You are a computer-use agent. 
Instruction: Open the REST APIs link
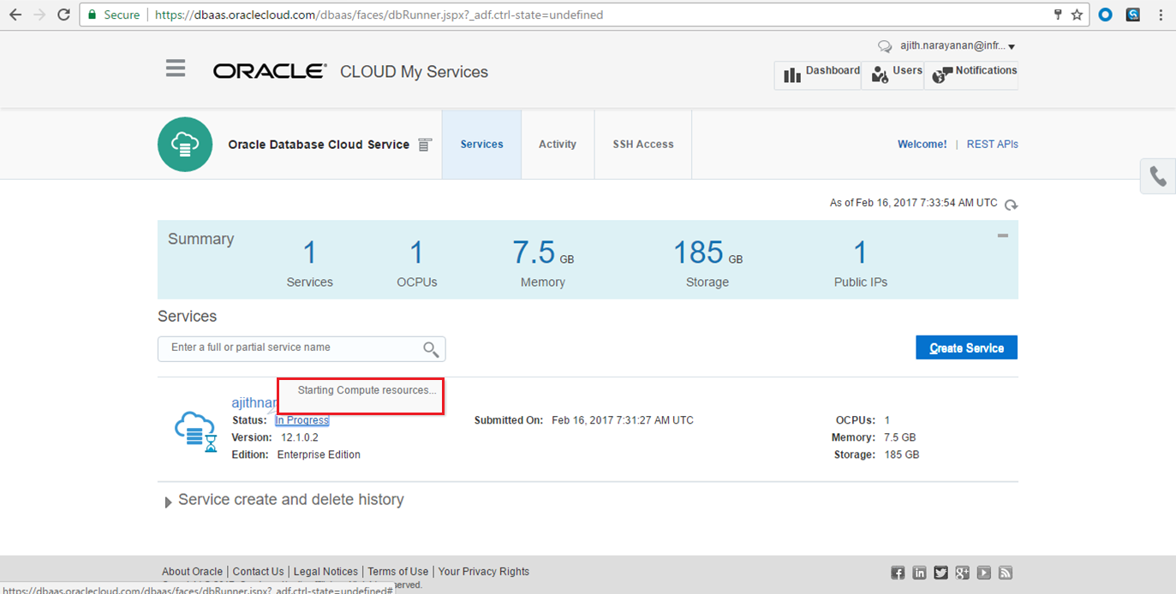(x=993, y=145)
